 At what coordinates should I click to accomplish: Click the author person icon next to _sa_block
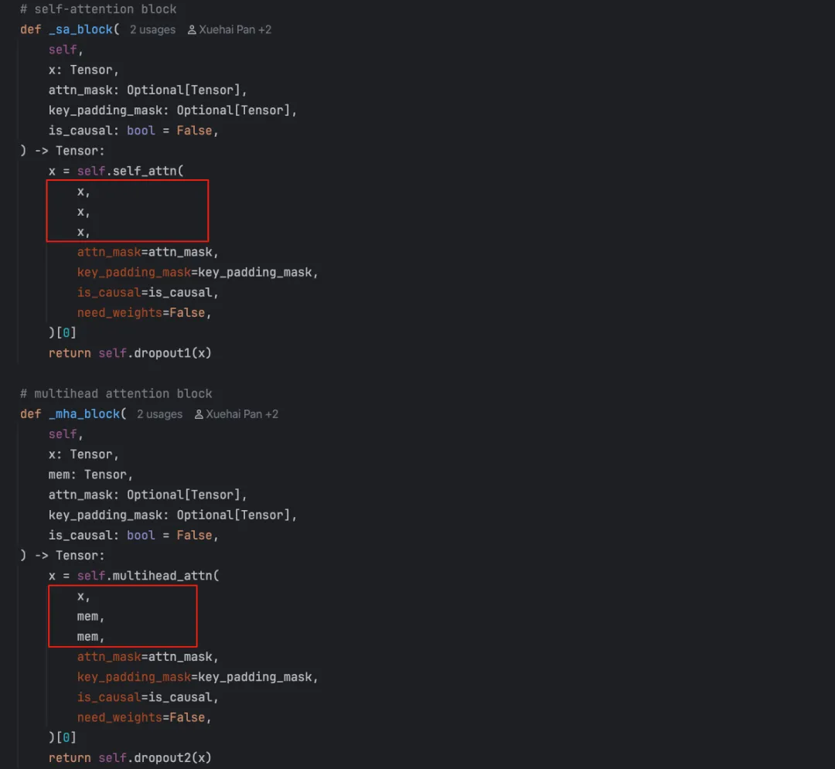[x=192, y=30]
